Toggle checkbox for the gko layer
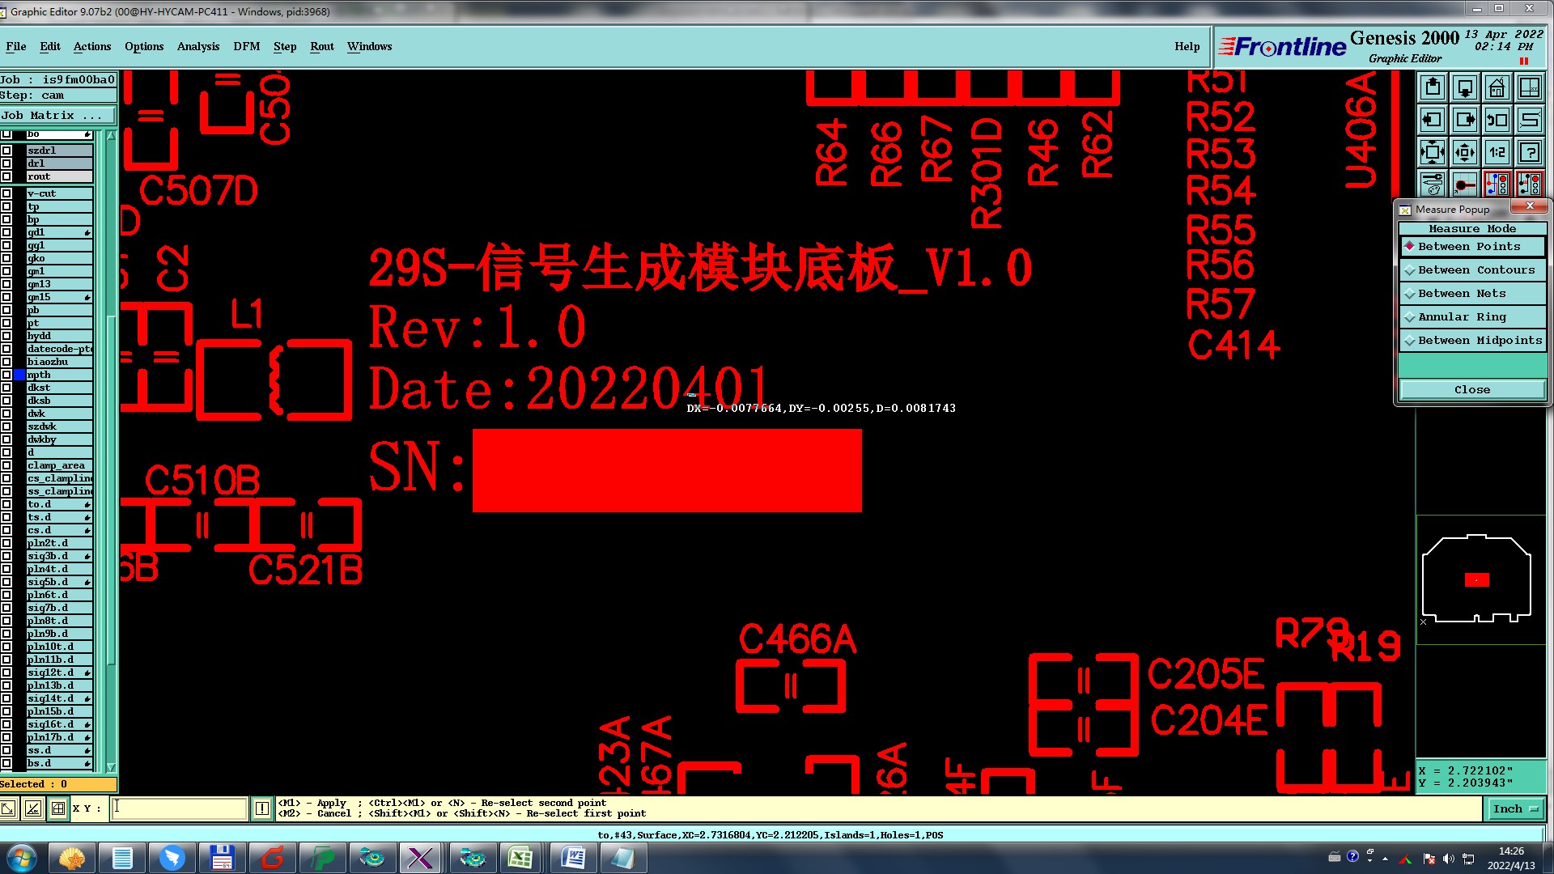This screenshot has width=1554, height=874. [x=7, y=258]
